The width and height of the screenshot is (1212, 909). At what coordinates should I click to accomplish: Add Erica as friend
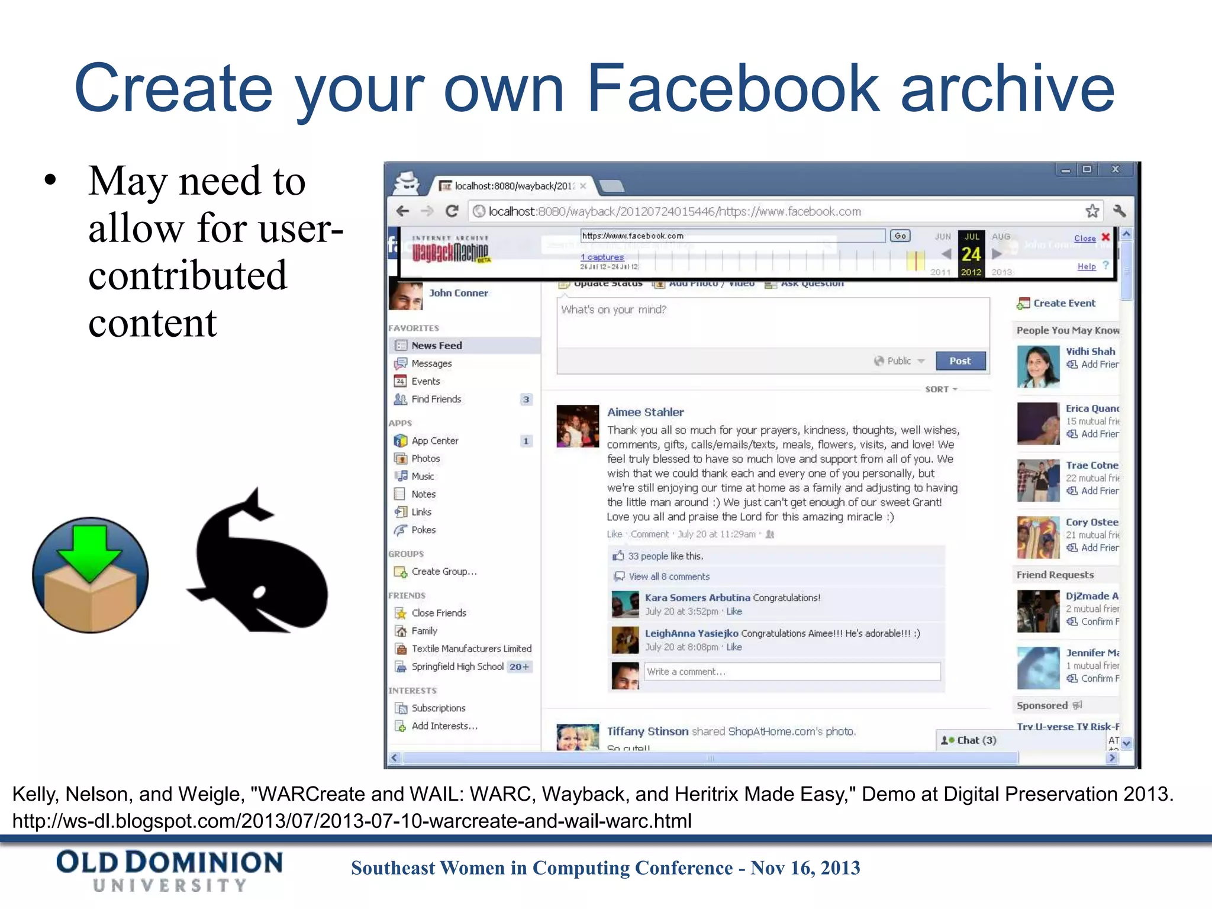[x=1093, y=434]
